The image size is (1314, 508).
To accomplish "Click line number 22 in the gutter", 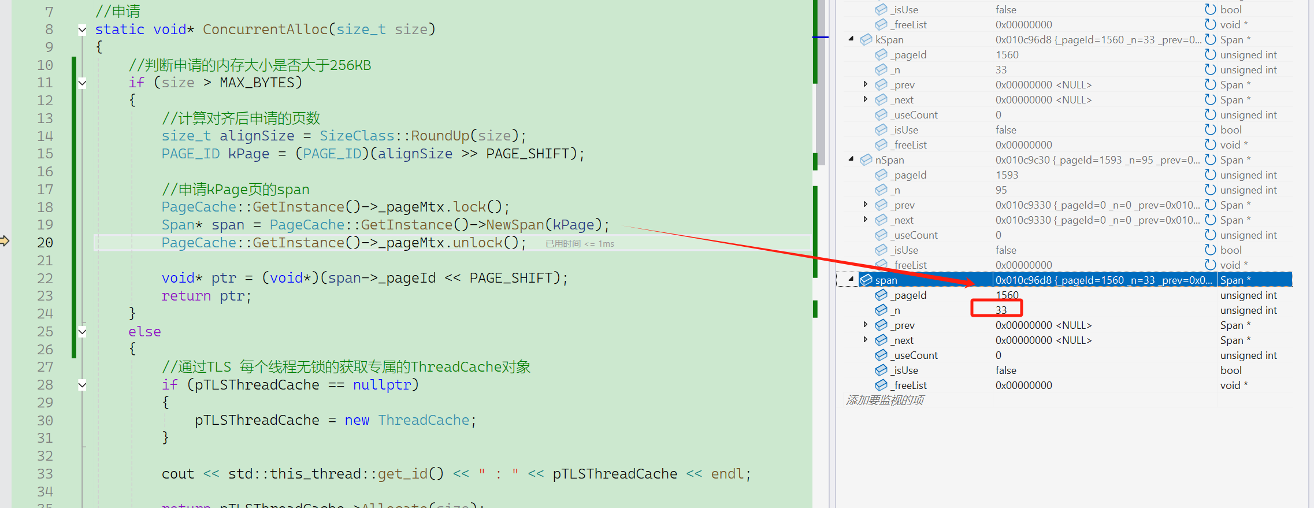I will pos(45,279).
